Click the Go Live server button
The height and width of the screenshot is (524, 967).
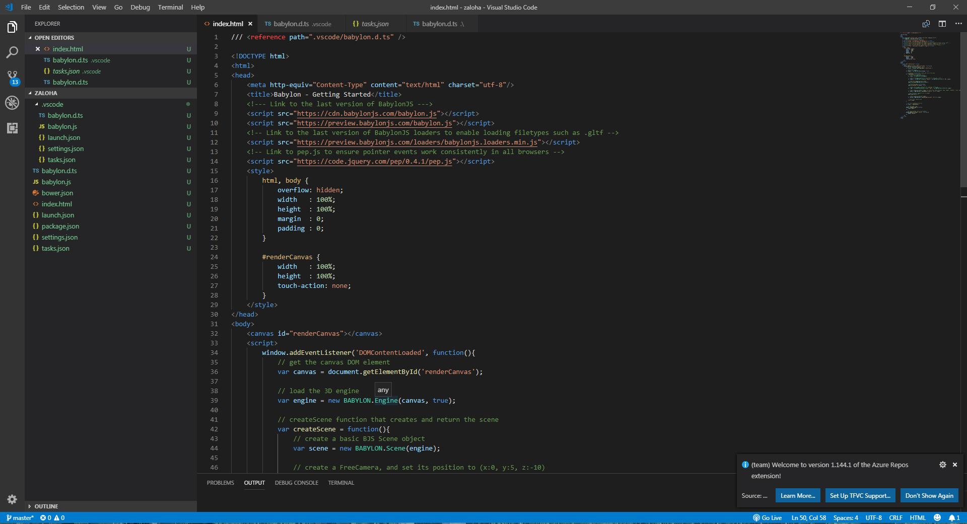point(767,517)
